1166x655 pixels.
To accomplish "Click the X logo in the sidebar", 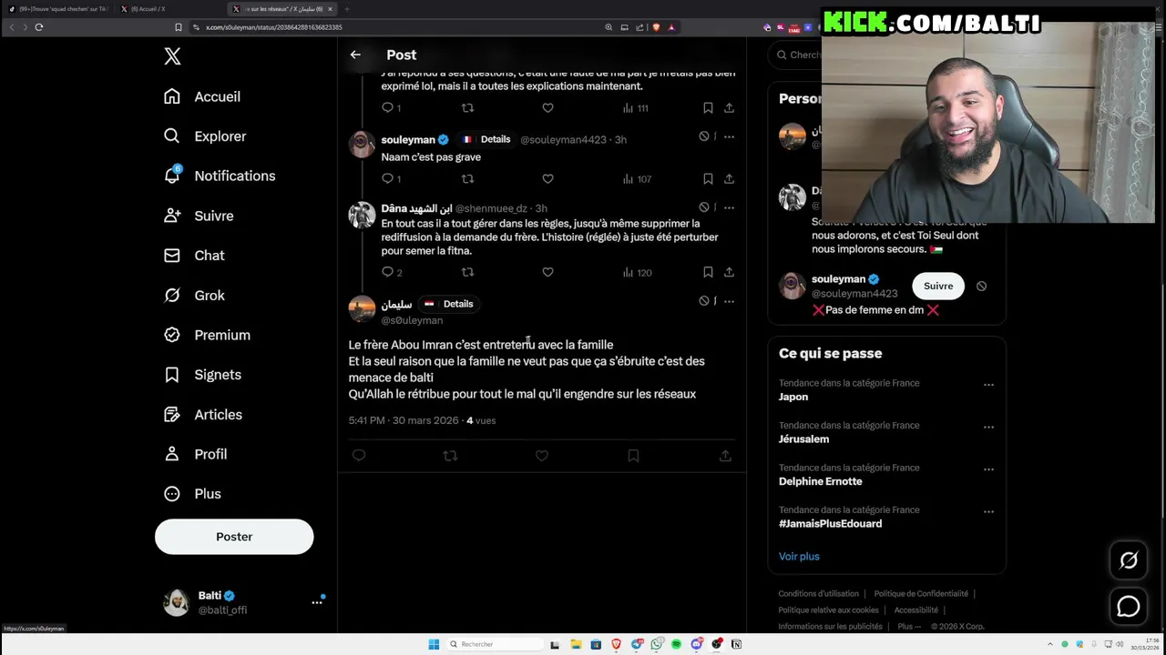I will (x=172, y=56).
